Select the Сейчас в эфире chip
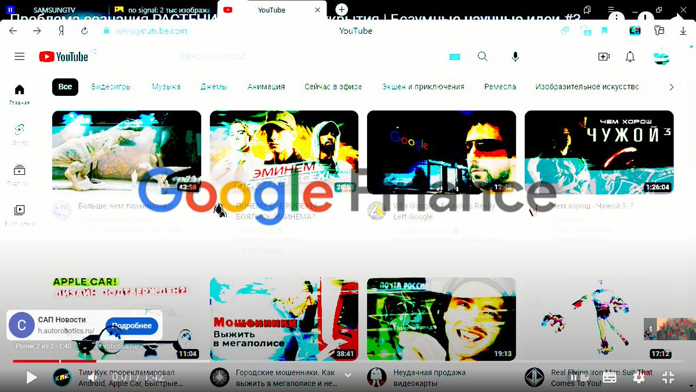The height and width of the screenshot is (392, 696). pyautogui.click(x=333, y=87)
